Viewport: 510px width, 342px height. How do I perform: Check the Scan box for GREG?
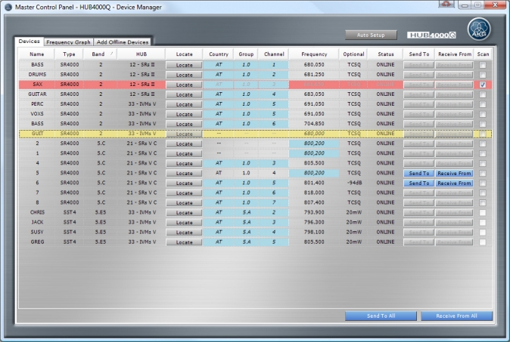(x=483, y=242)
